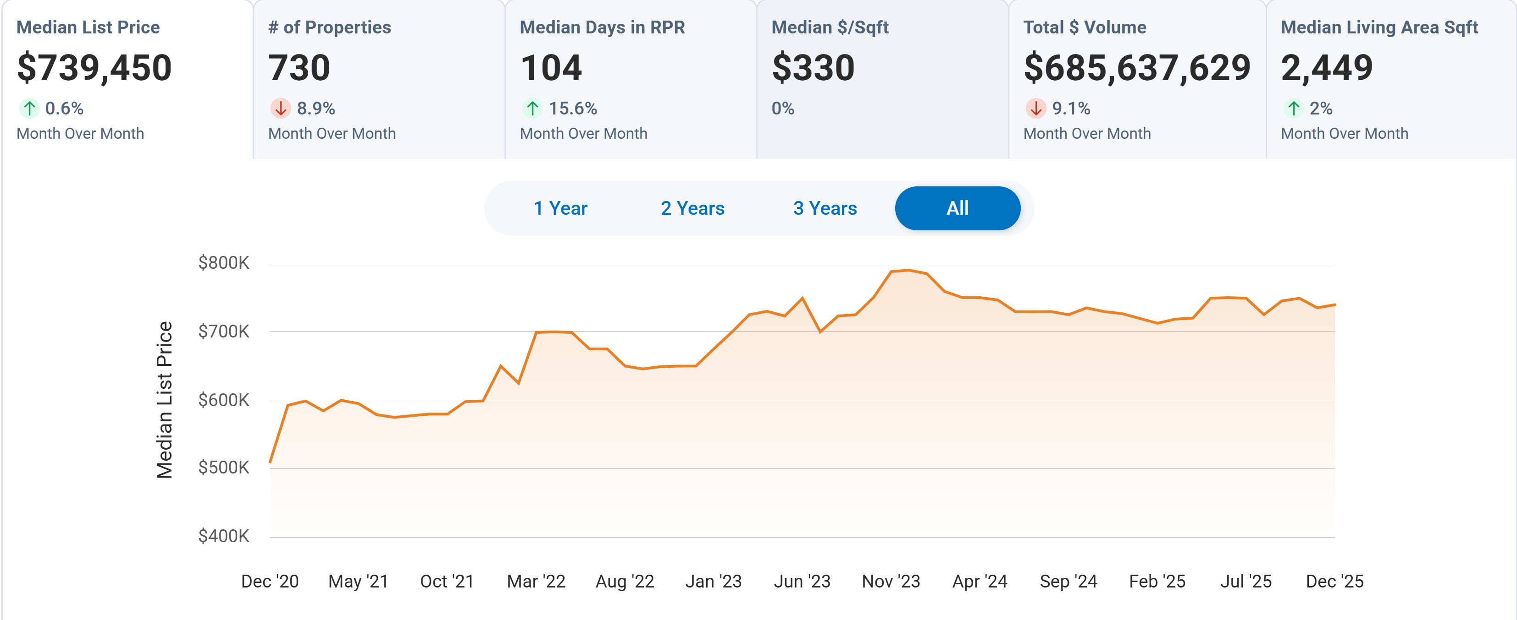Select the 1 Year range
Image resolution: width=1517 pixels, height=620 pixels.
(560, 208)
